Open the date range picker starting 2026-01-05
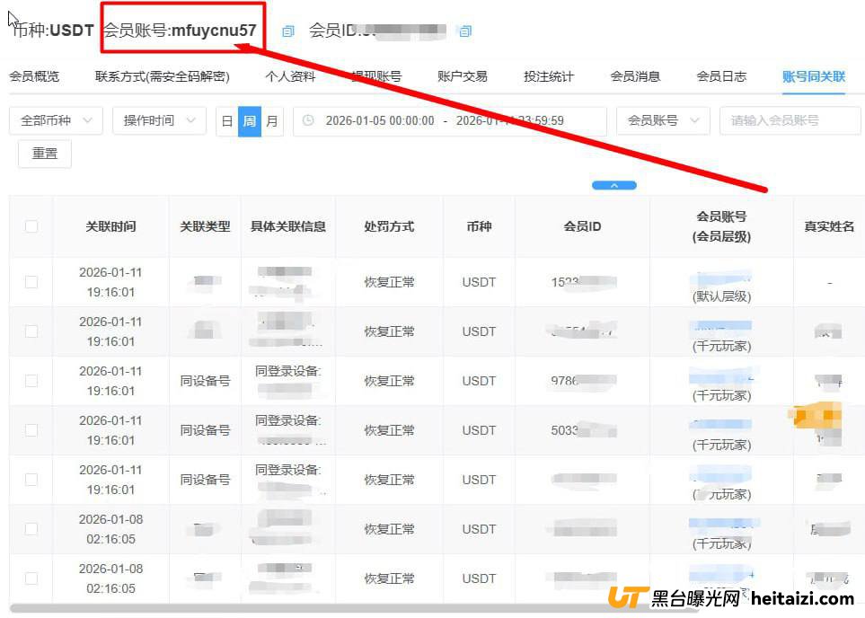 (450, 120)
